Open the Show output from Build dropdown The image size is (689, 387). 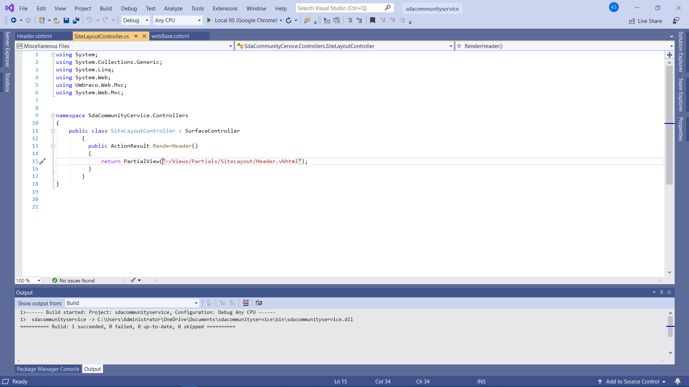coord(132,303)
